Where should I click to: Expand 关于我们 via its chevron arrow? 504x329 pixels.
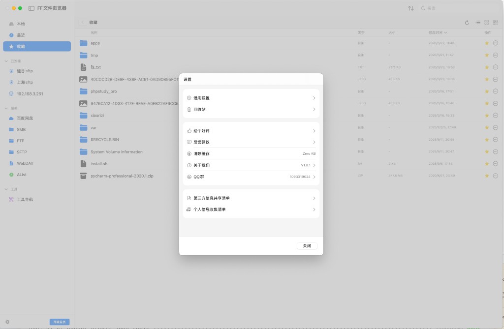pyautogui.click(x=314, y=165)
